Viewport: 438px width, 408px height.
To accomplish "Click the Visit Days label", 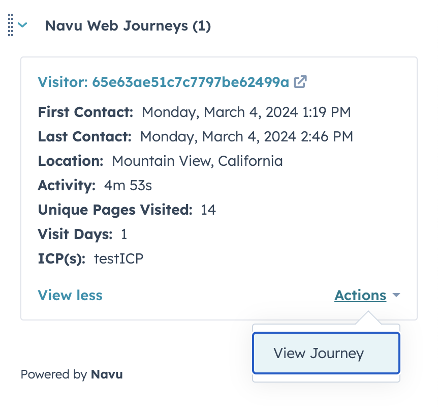I will coord(75,234).
